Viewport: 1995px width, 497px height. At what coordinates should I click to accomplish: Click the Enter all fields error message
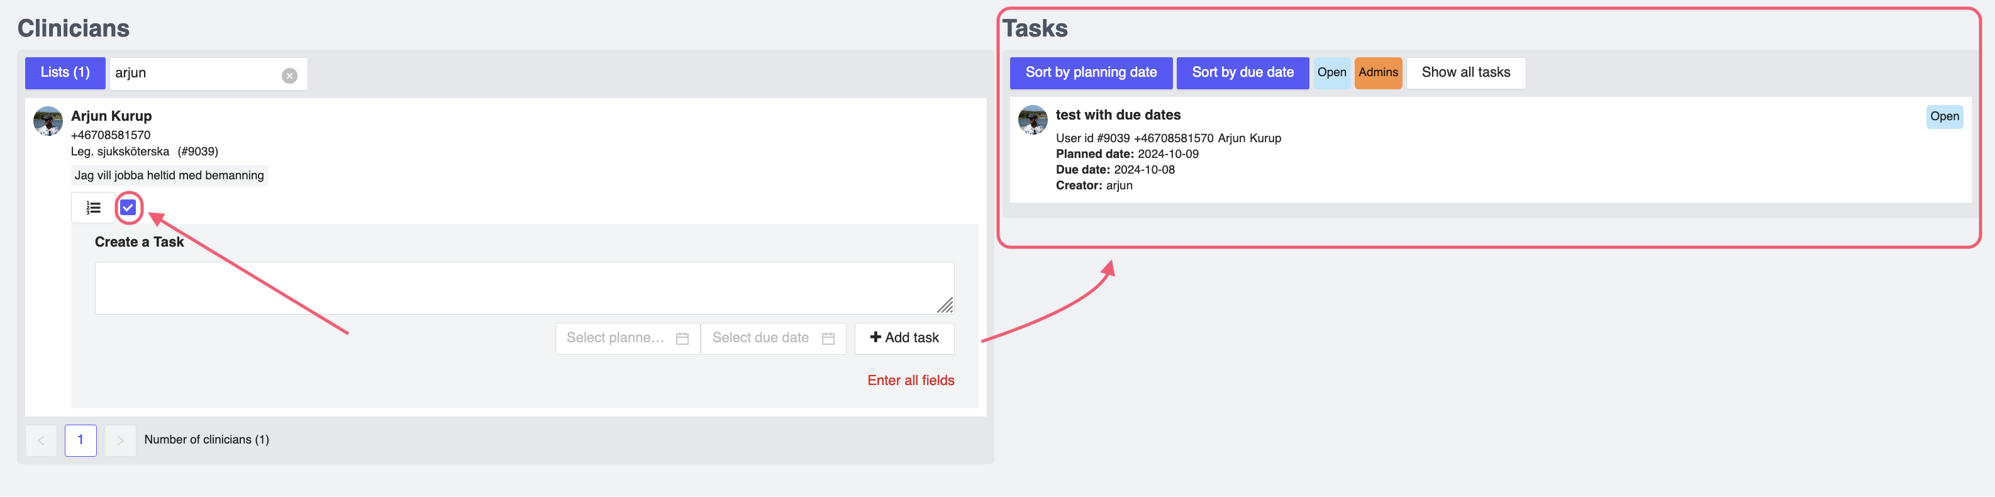(911, 381)
